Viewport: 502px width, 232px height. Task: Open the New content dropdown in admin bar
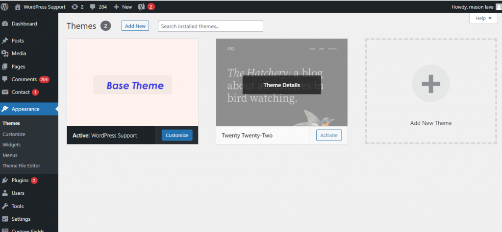tap(123, 7)
